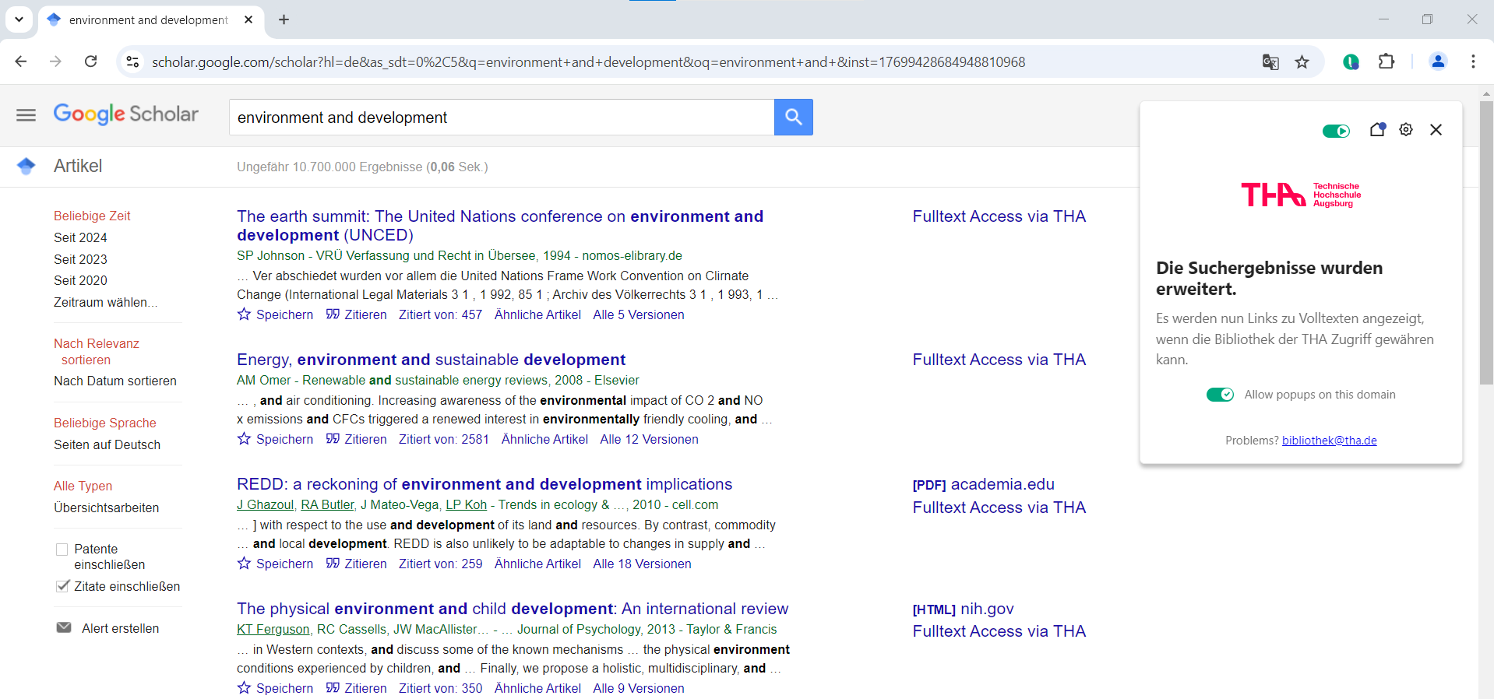View site information icon in address bar
Image resolution: width=1494 pixels, height=699 pixels.
point(132,61)
